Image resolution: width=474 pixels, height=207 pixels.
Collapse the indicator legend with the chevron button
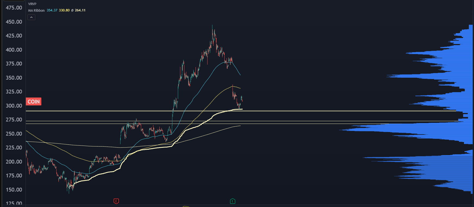[31, 17]
